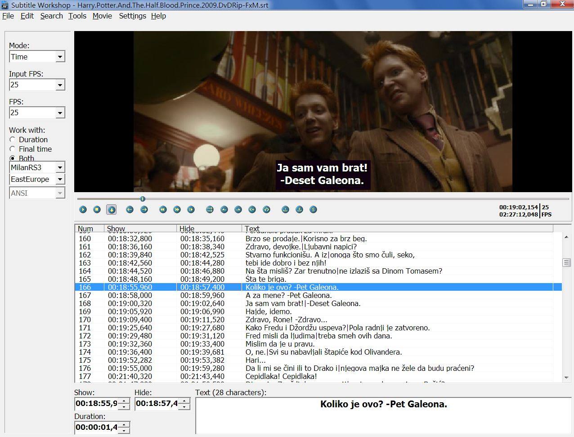Image resolution: width=574 pixels, height=437 pixels.
Task: Open the Edit menu
Action: (27, 16)
